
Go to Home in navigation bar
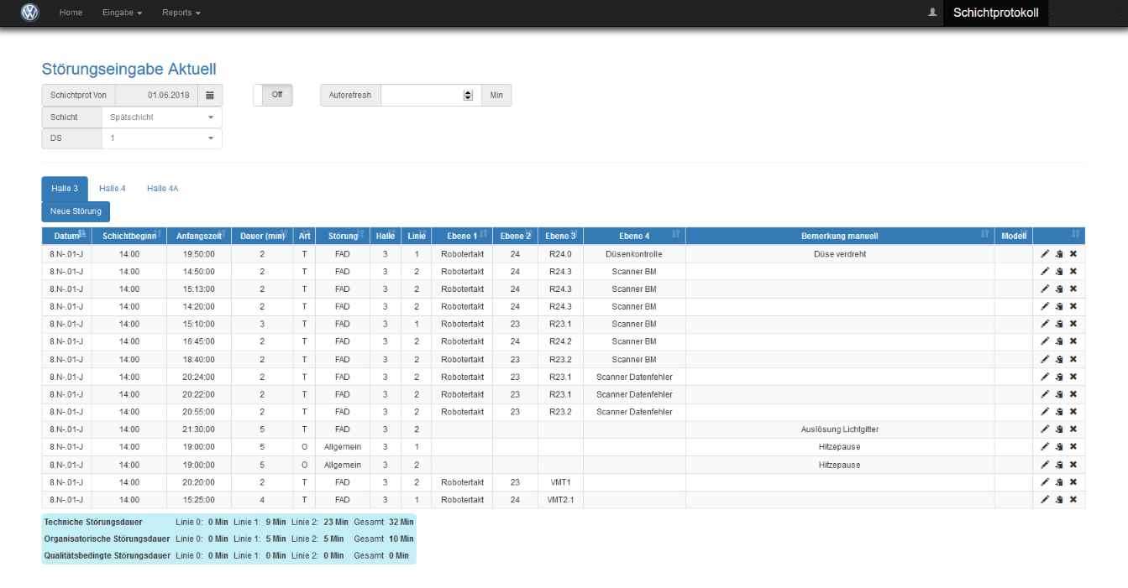[71, 13]
